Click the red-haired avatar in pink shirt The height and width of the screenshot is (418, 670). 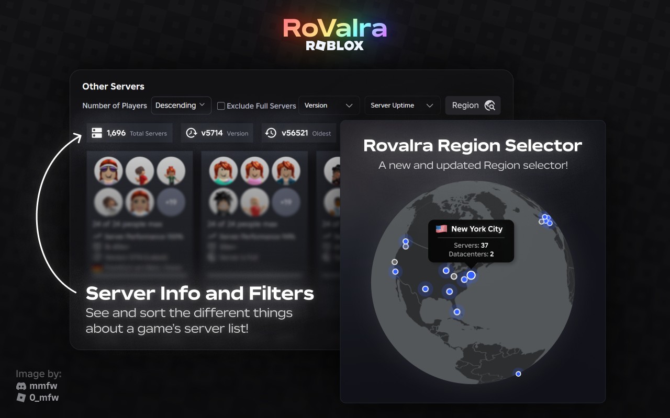pos(255,171)
